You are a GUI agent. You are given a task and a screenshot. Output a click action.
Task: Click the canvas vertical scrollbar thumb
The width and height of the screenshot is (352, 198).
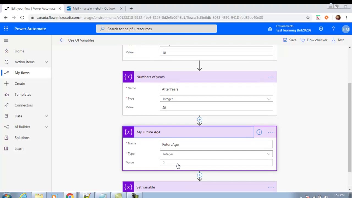tap(350, 127)
